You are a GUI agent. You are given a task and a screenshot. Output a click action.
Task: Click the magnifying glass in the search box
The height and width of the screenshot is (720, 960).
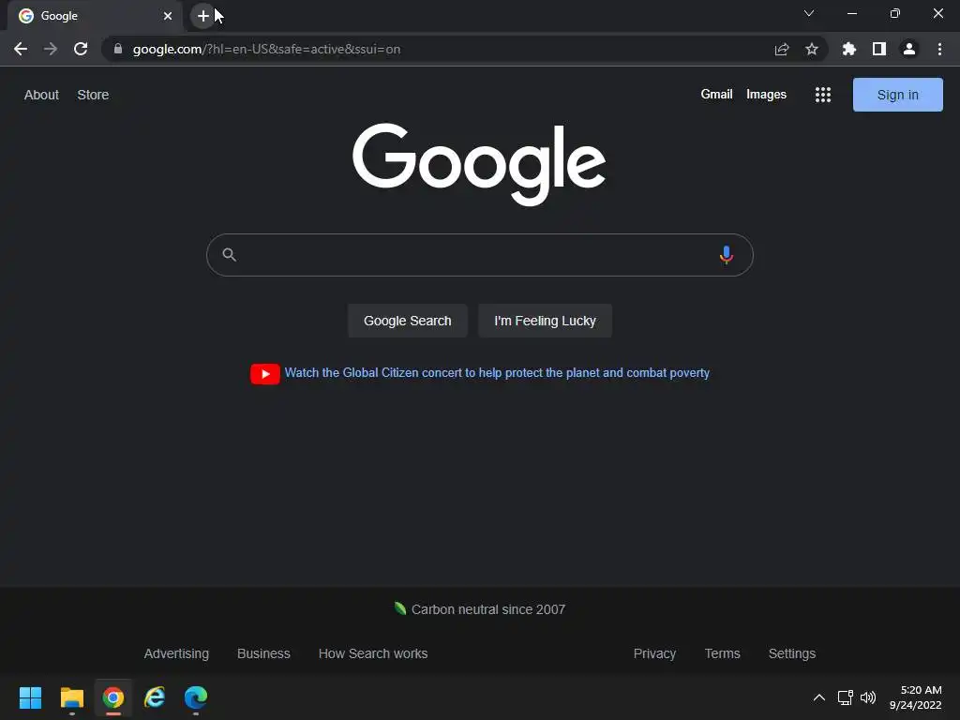click(230, 255)
